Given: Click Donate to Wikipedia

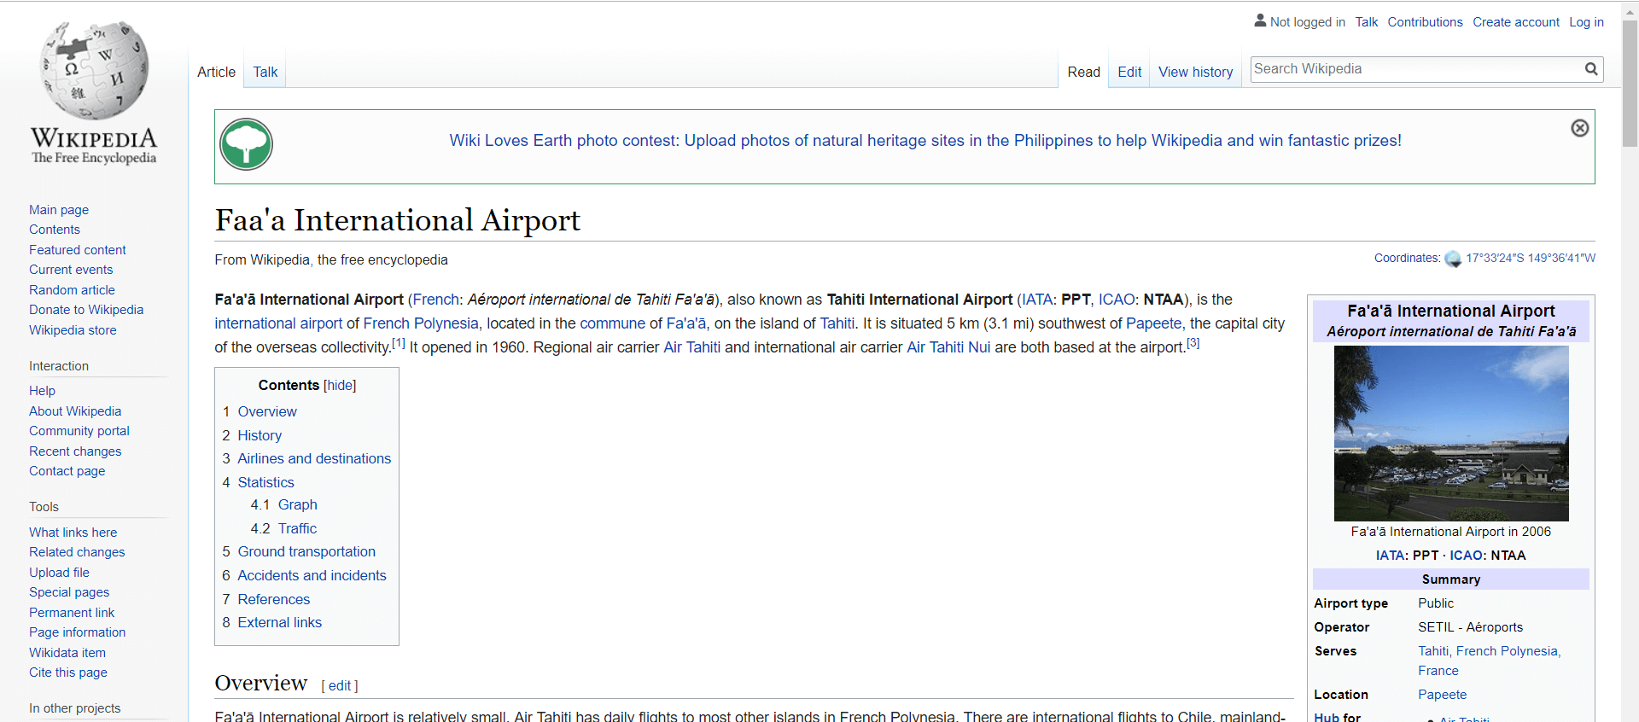Looking at the screenshot, I should [86, 310].
